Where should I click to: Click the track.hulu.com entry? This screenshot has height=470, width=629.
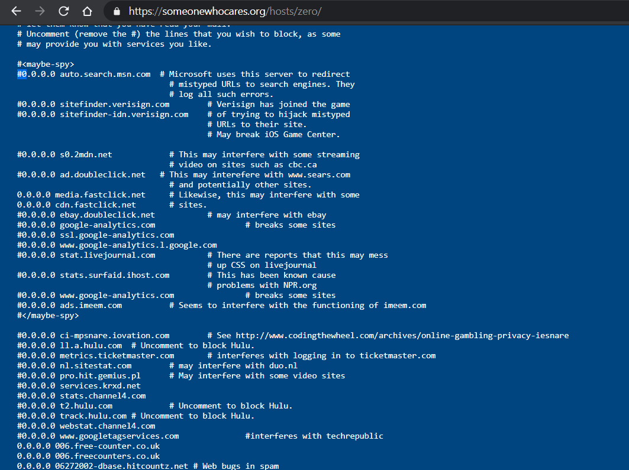click(93, 416)
